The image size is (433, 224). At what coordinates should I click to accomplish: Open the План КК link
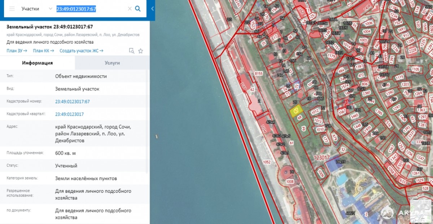(x=43, y=51)
